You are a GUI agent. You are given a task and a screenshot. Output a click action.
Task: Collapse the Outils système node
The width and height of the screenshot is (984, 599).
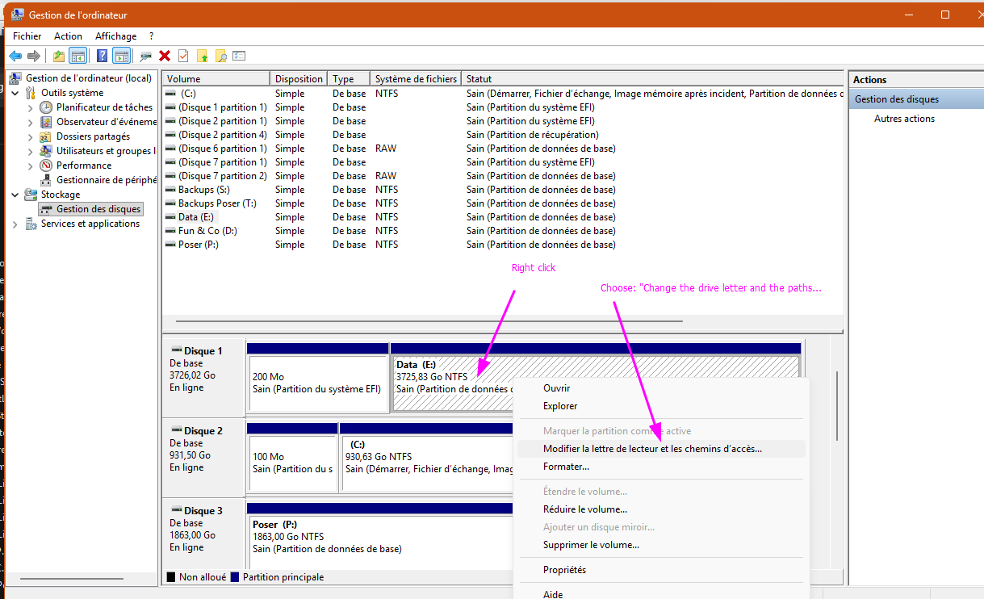(x=15, y=93)
